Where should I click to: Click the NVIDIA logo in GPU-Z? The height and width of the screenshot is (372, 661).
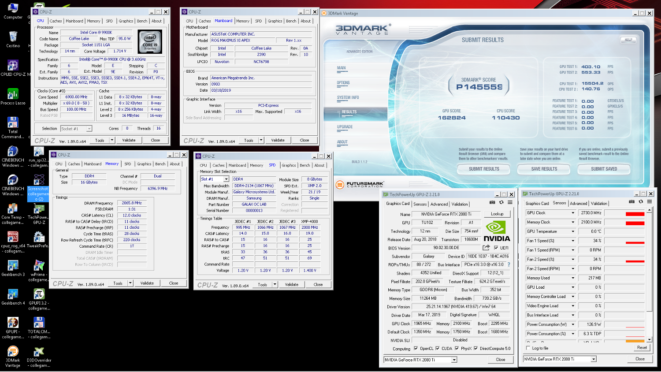[x=497, y=231]
